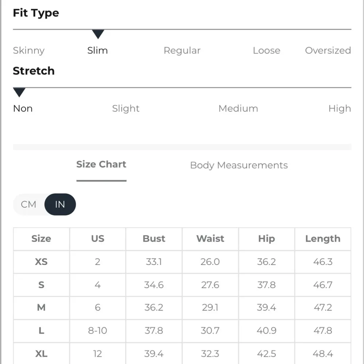Open the Body Measurements tab
The height and width of the screenshot is (364, 364).
click(239, 165)
